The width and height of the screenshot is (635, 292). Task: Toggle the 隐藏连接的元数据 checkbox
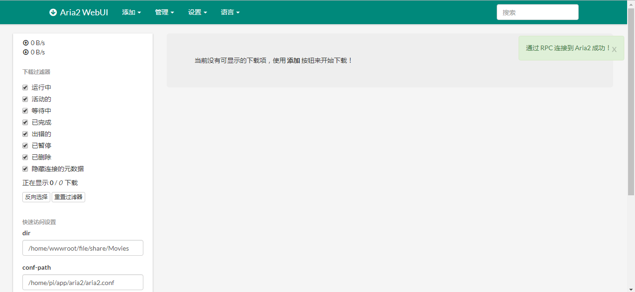click(x=25, y=169)
